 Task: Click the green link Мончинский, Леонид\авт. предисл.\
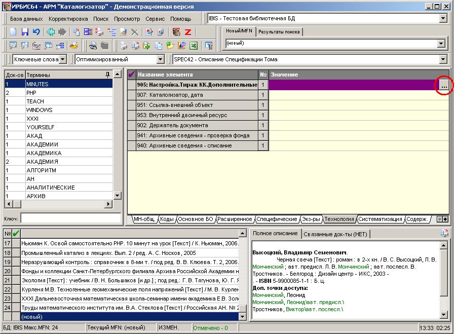[x=298, y=302]
